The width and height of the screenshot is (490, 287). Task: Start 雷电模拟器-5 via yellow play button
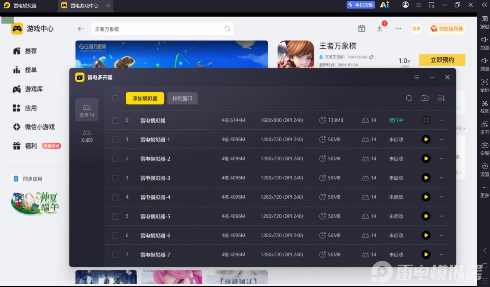[x=426, y=216]
